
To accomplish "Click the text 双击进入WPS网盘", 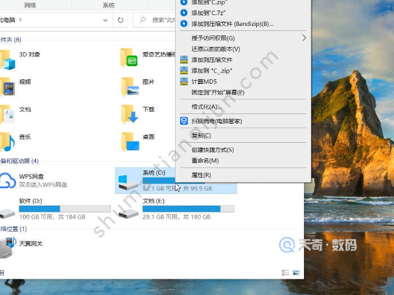I will point(43,185).
